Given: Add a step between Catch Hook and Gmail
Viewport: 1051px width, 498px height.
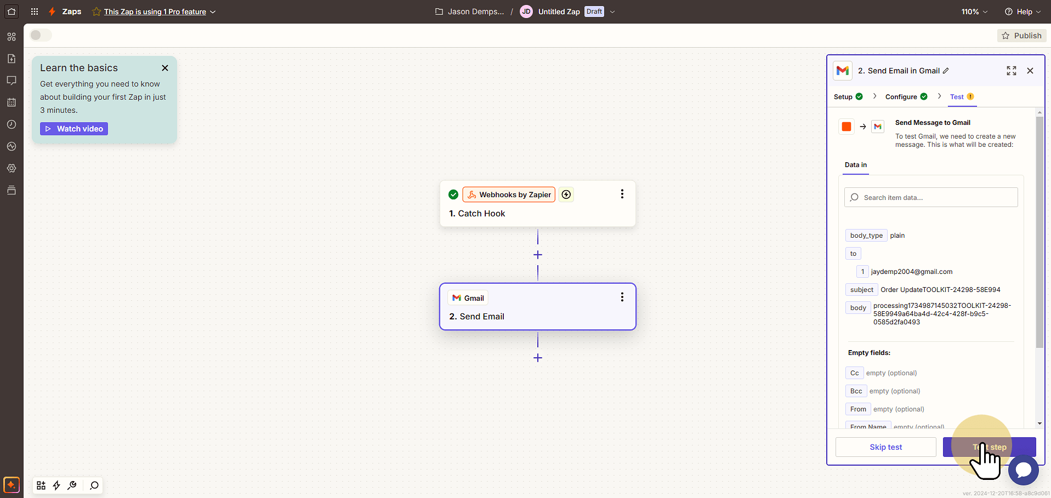Looking at the screenshot, I should click(538, 255).
